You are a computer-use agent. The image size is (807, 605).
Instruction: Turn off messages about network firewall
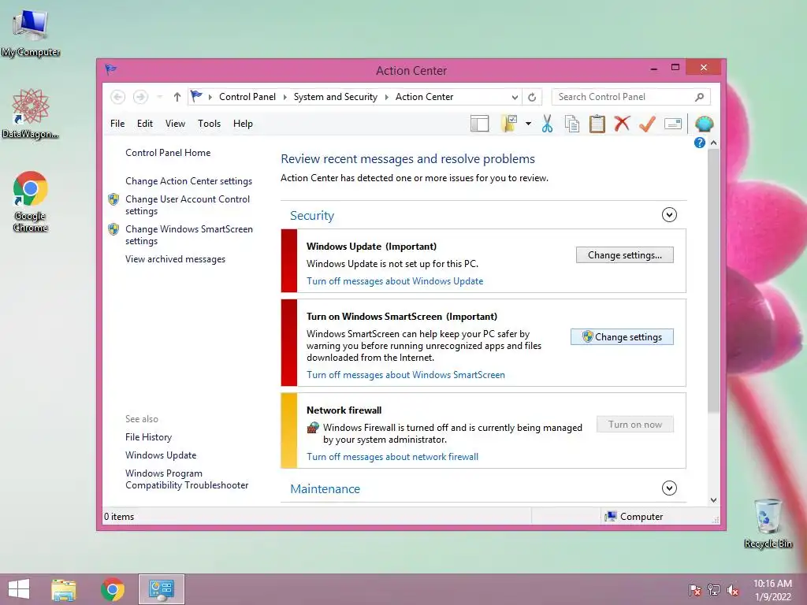(x=392, y=457)
